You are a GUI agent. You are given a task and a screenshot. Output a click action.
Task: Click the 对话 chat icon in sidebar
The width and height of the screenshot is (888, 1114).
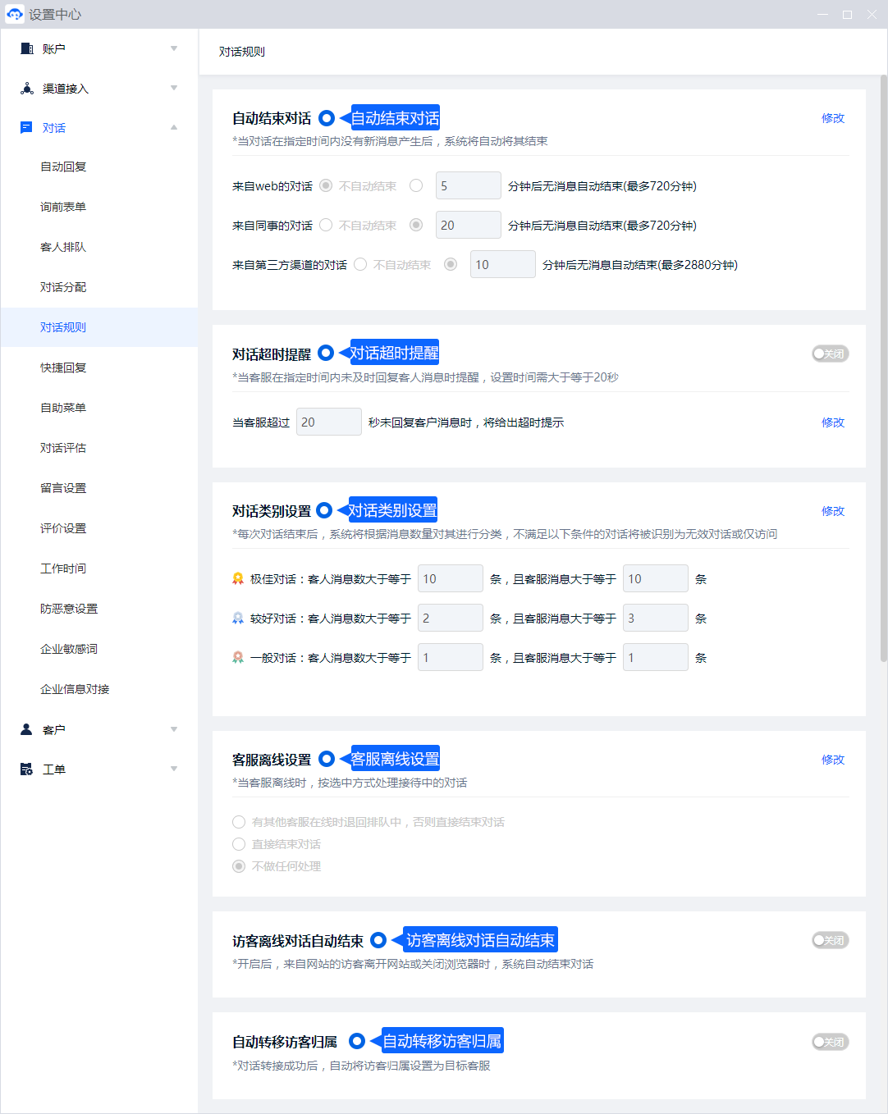coord(26,128)
